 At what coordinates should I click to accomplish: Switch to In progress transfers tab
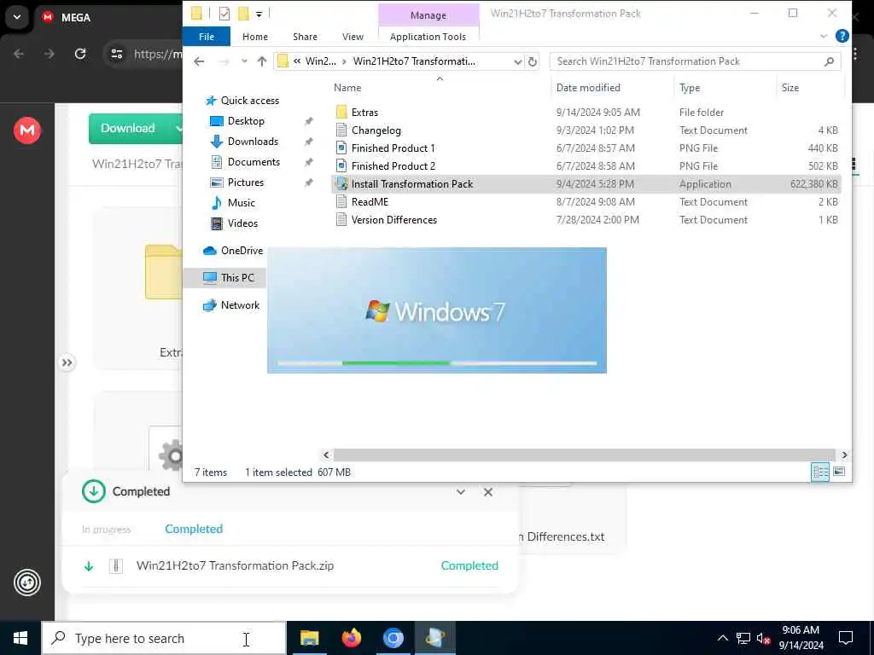(106, 529)
